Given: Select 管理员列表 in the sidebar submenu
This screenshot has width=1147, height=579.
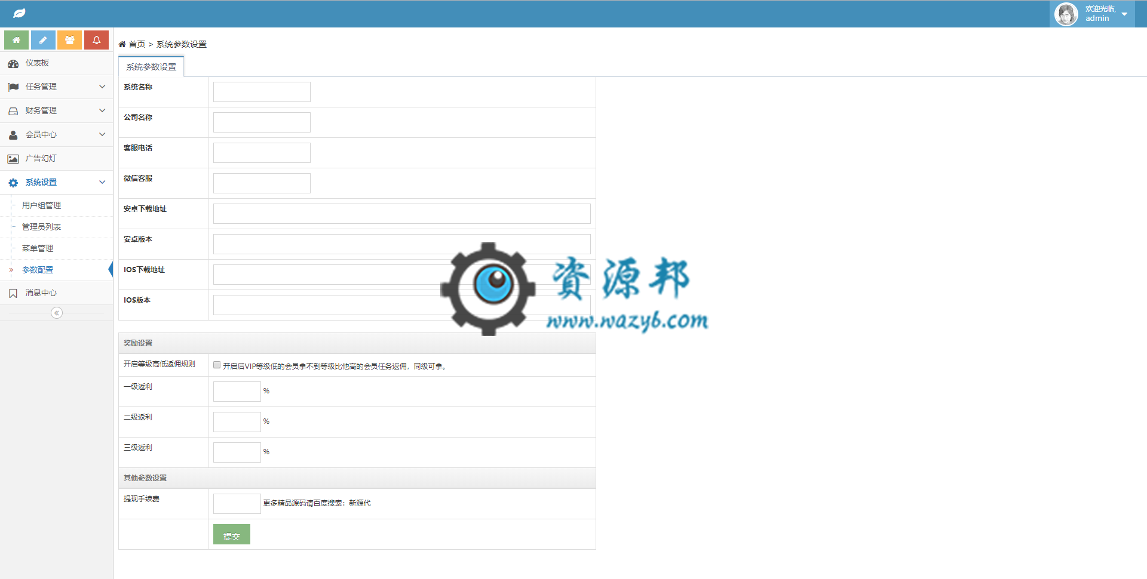Looking at the screenshot, I should tap(41, 227).
